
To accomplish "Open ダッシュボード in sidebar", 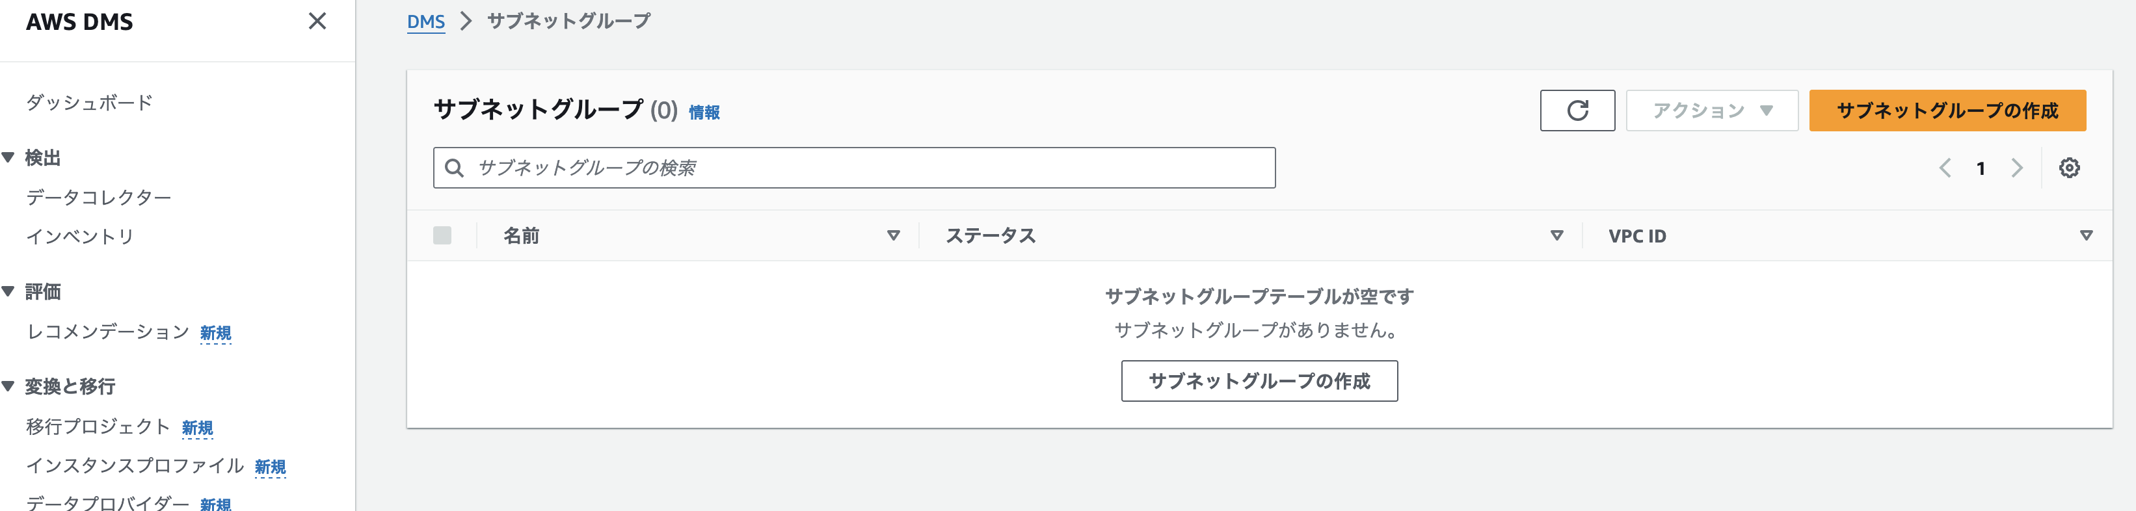I will pyautogui.click(x=90, y=103).
